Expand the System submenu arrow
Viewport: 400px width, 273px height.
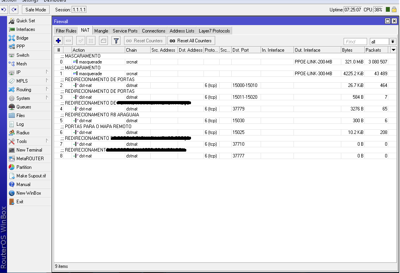pyautogui.click(x=47, y=98)
